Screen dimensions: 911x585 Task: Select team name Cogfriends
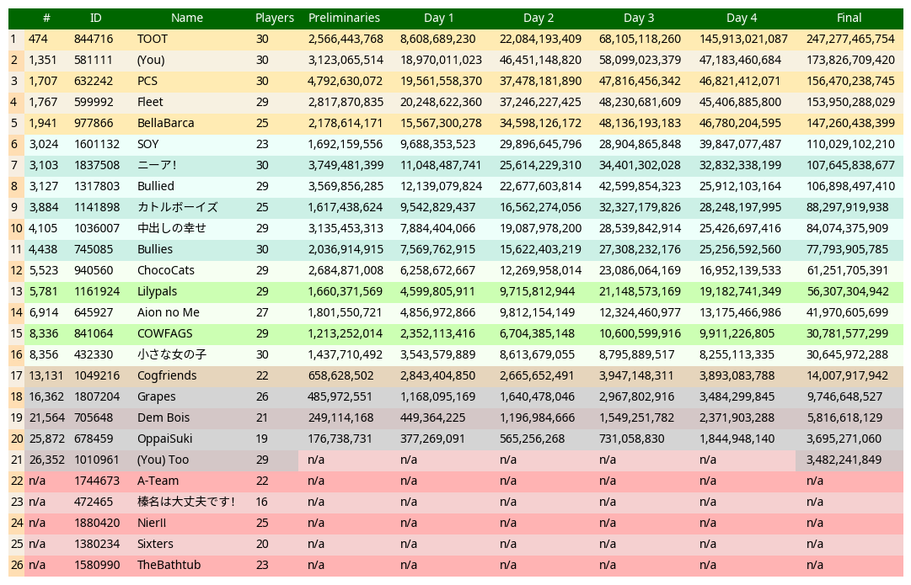(x=168, y=375)
